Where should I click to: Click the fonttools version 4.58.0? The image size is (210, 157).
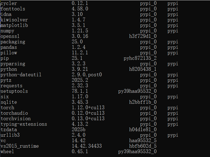80,9
